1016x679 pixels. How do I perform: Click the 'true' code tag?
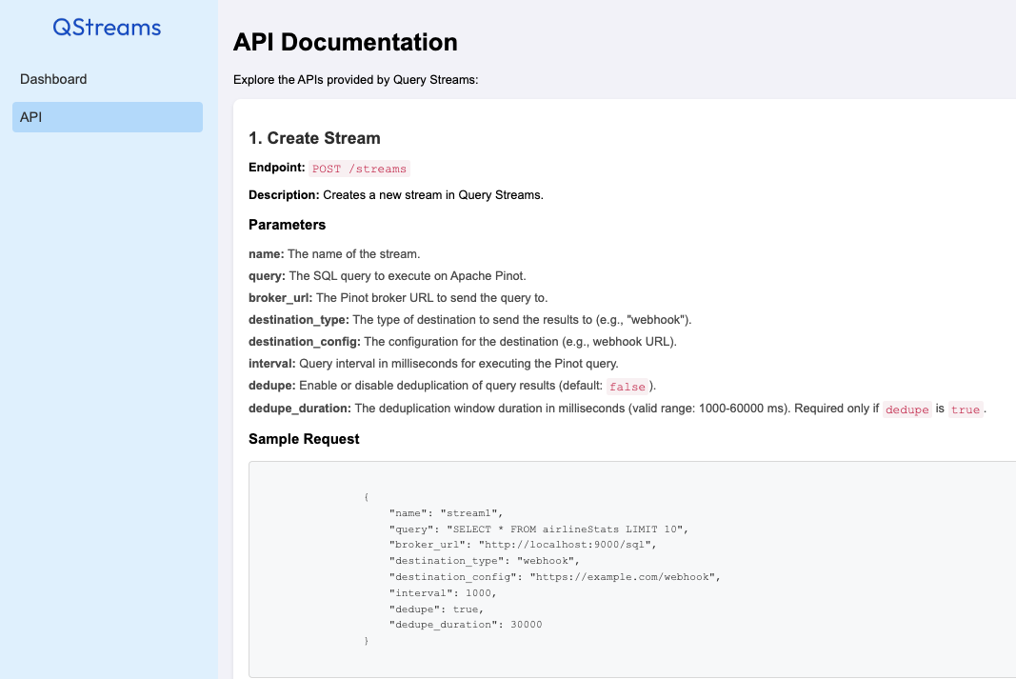point(965,409)
